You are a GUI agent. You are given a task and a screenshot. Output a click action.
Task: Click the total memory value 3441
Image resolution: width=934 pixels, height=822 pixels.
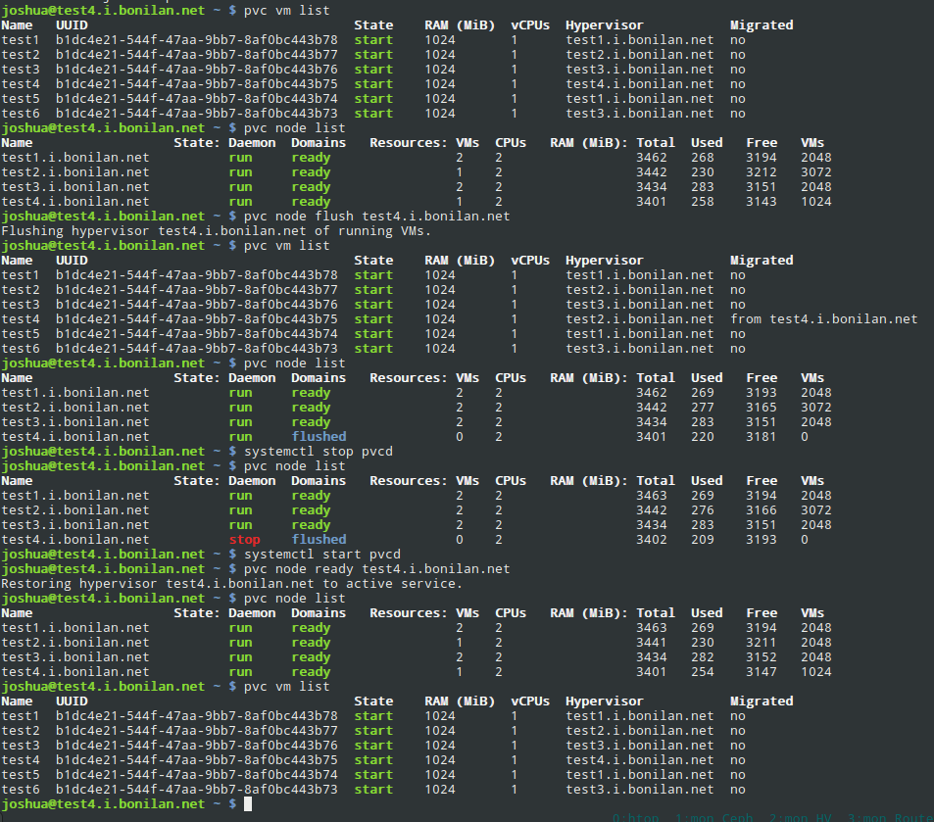[651, 643]
